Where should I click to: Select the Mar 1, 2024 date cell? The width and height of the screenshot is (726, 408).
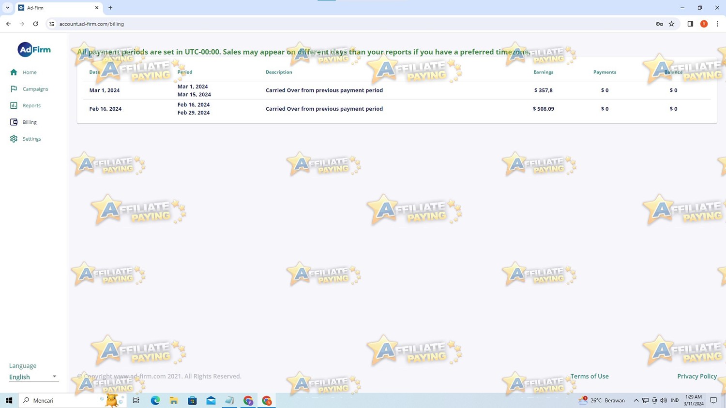[105, 90]
